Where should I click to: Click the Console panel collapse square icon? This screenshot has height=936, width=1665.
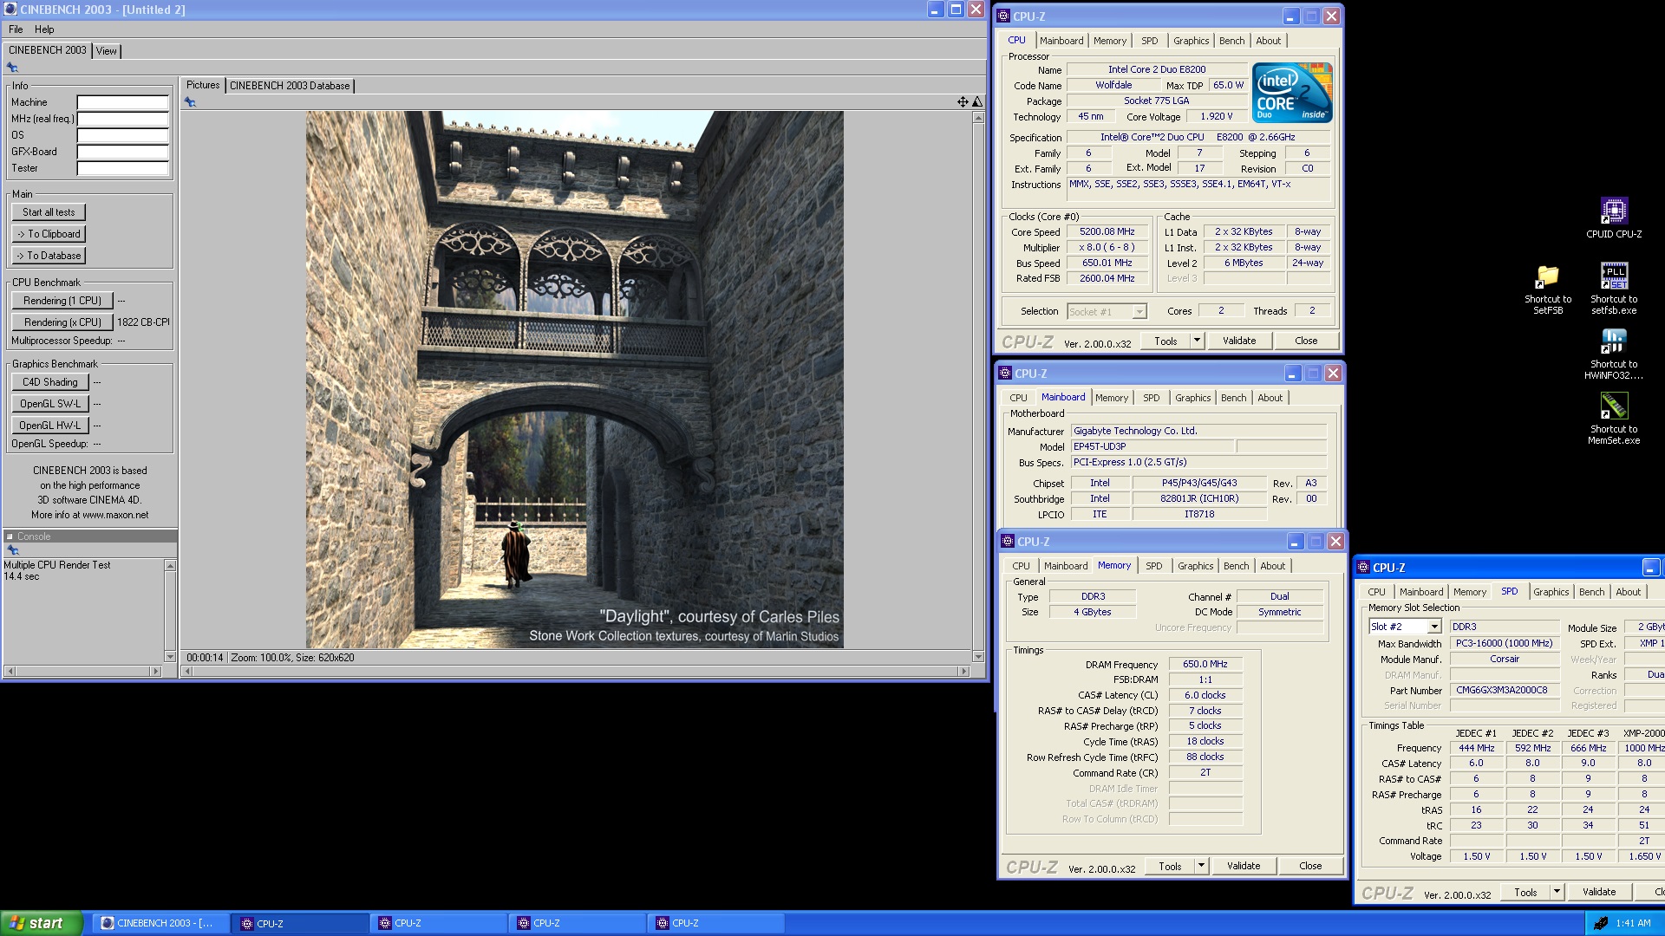tap(10, 536)
